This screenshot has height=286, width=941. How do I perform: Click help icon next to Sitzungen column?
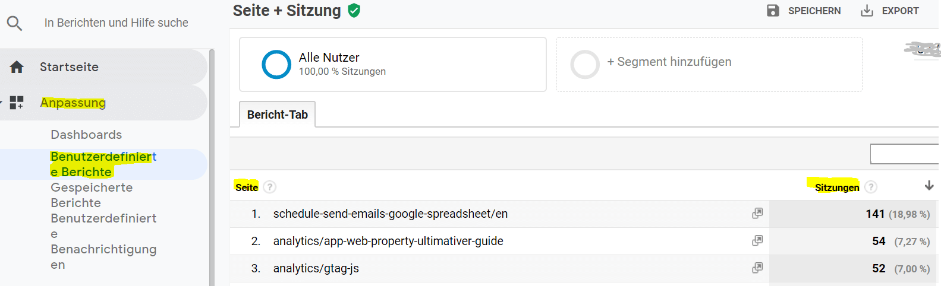[x=871, y=188]
